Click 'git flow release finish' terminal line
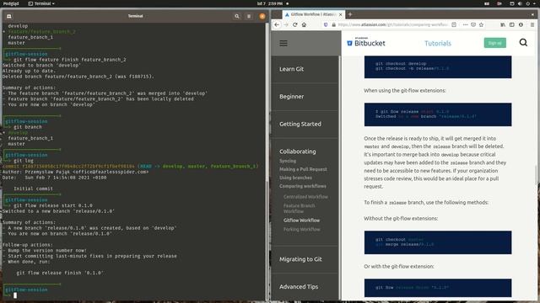 pyautogui.click(x=60, y=273)
